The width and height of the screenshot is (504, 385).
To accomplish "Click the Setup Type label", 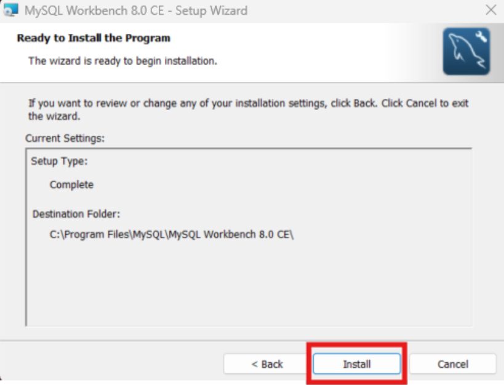I will (59, 161).
